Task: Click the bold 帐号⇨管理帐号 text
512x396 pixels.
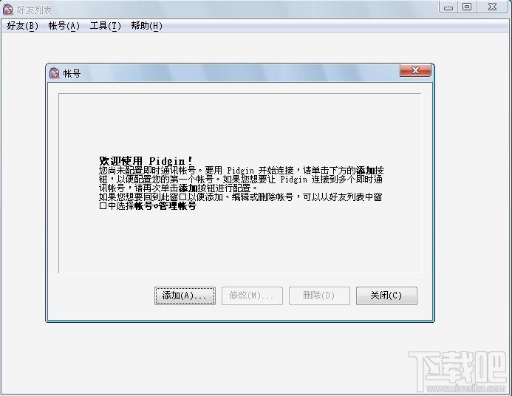Action: pos(165,206)
